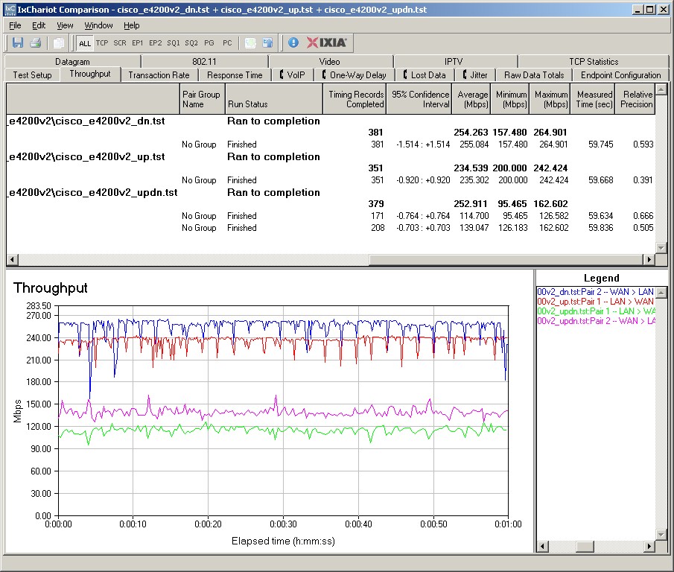Toggle the PC filter button
The width and height of the screenshot is (674, 572).
227,43
